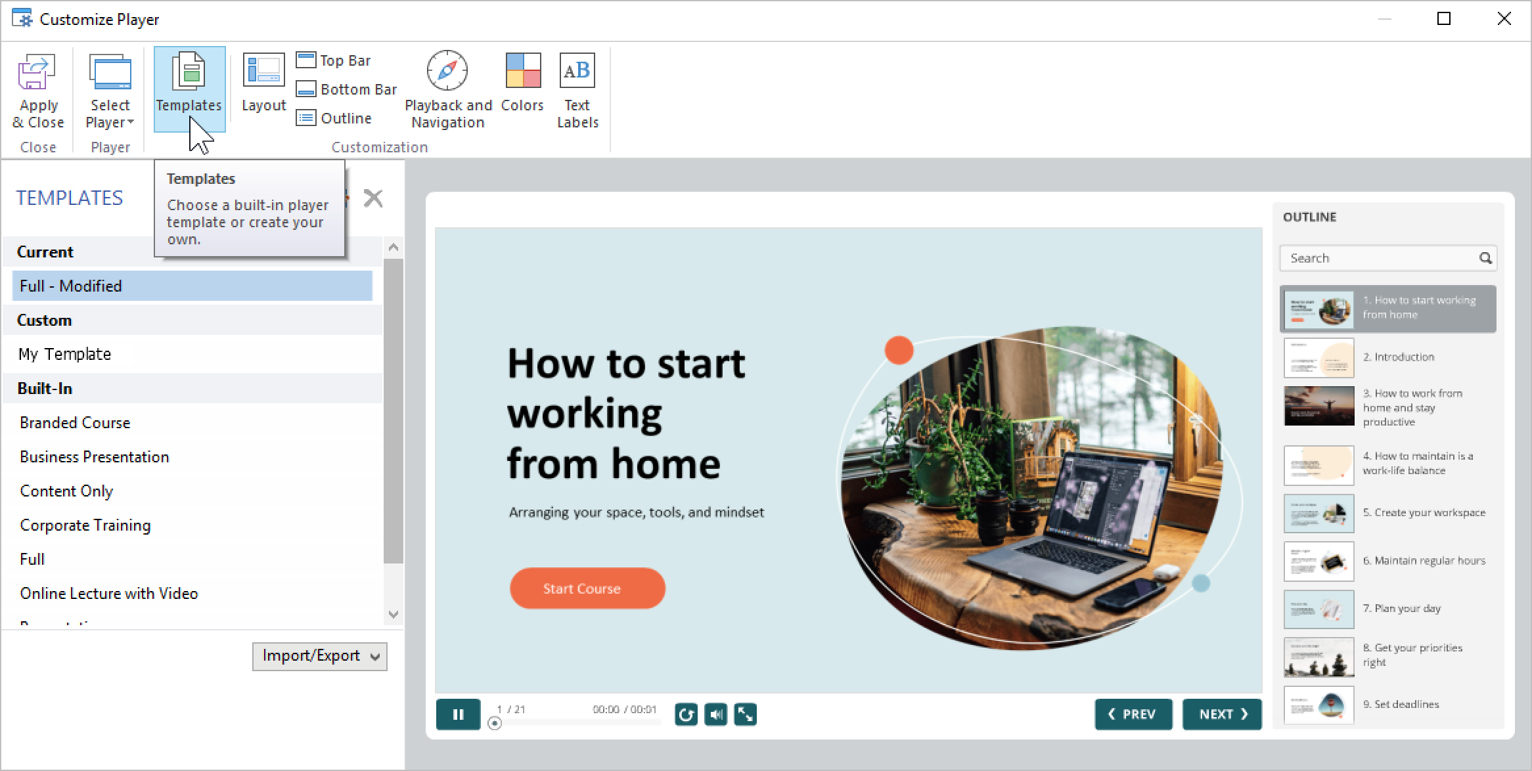Expand the Select Player dropdown

pos(110,91)
